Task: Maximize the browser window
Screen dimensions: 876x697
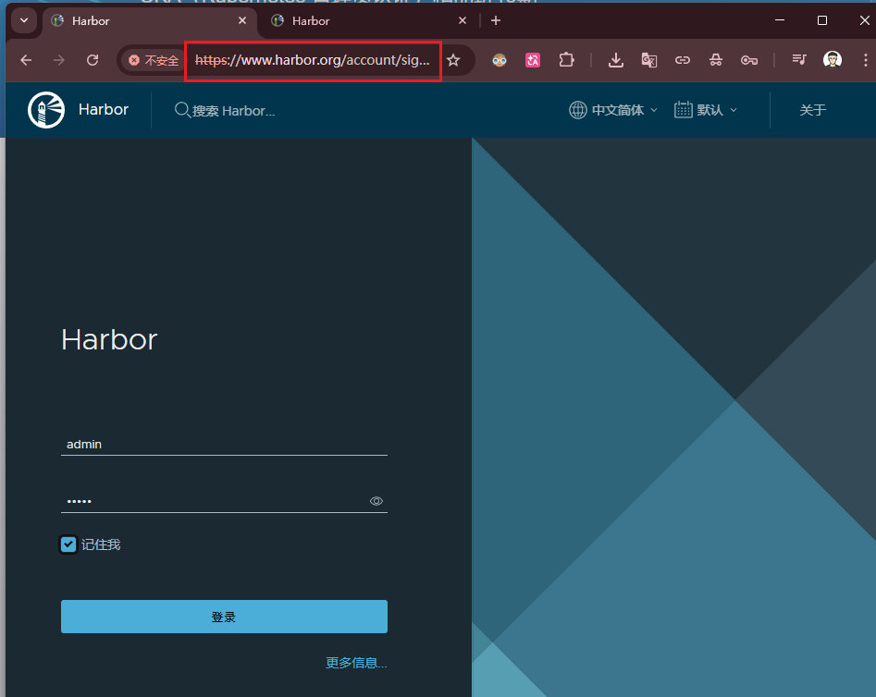Action: [821, 20]
